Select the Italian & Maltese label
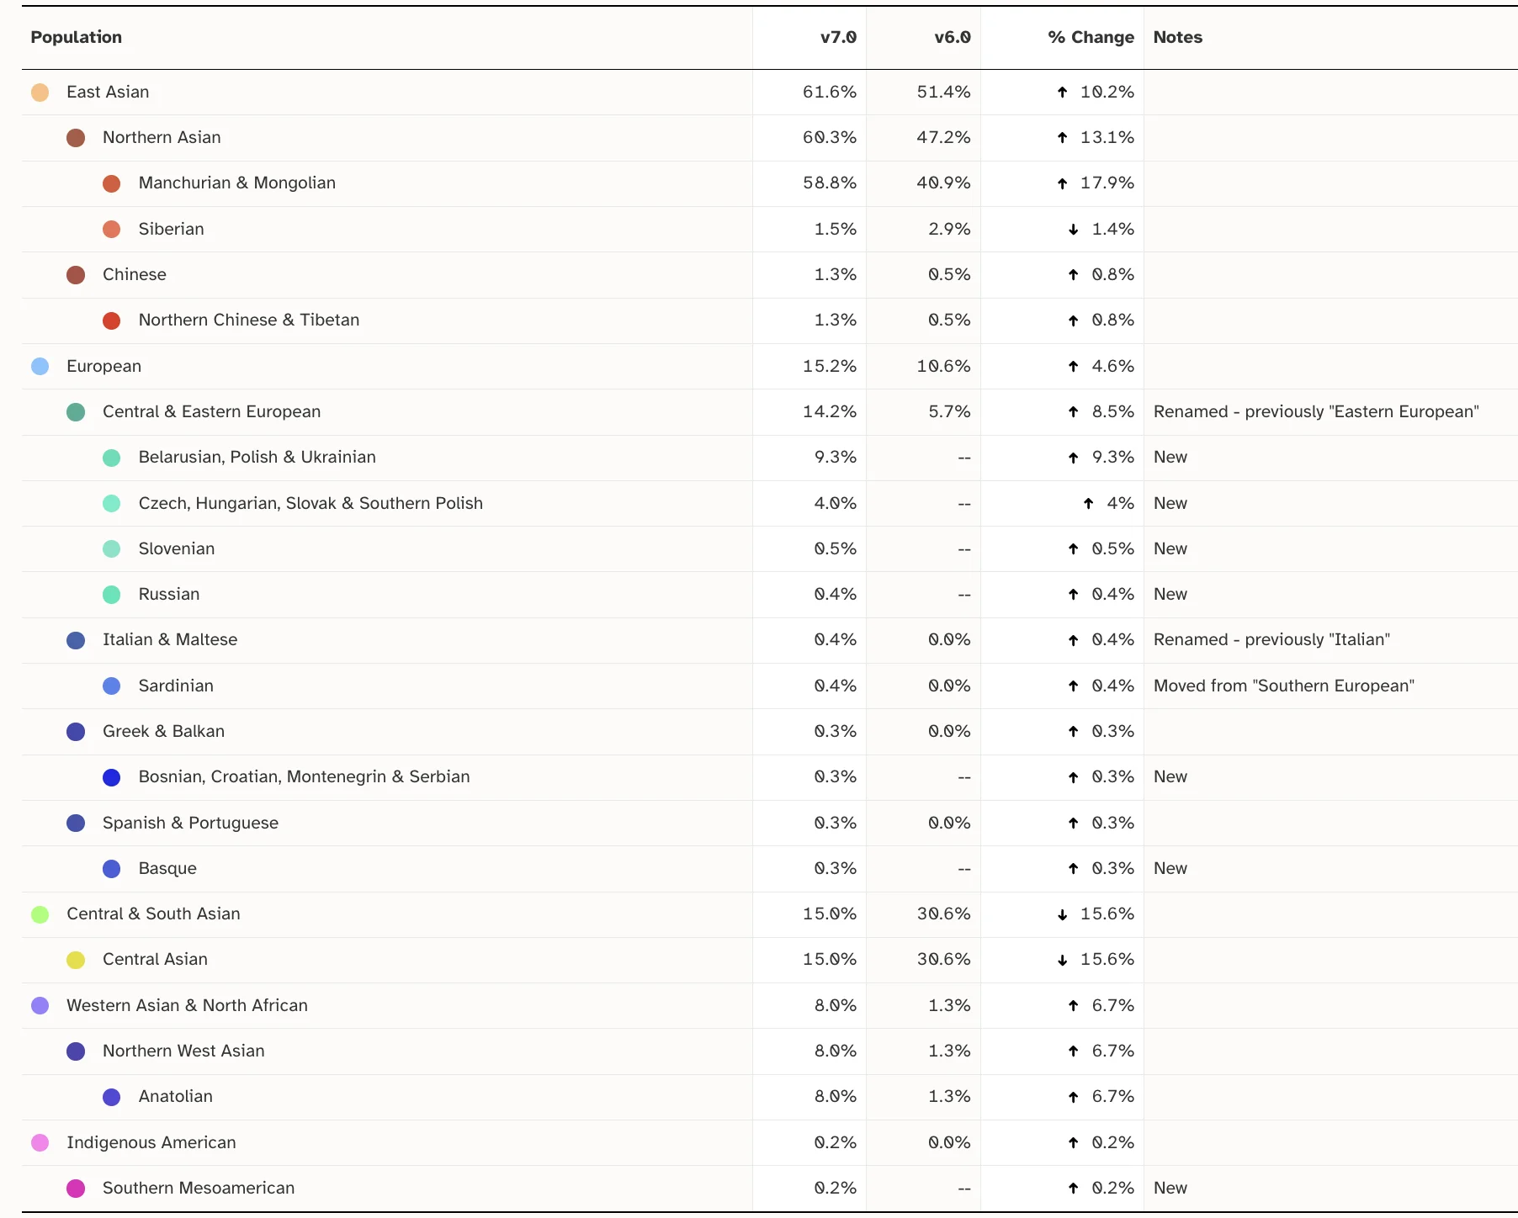 [x=170, y=639]
